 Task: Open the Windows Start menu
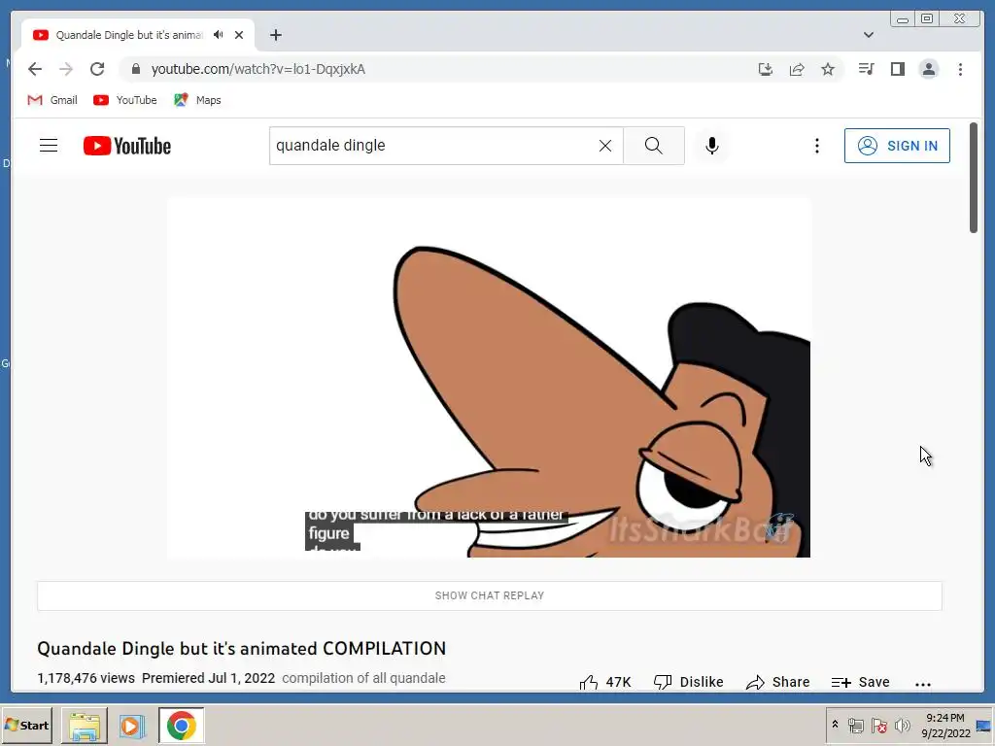(x=26, y=725)
